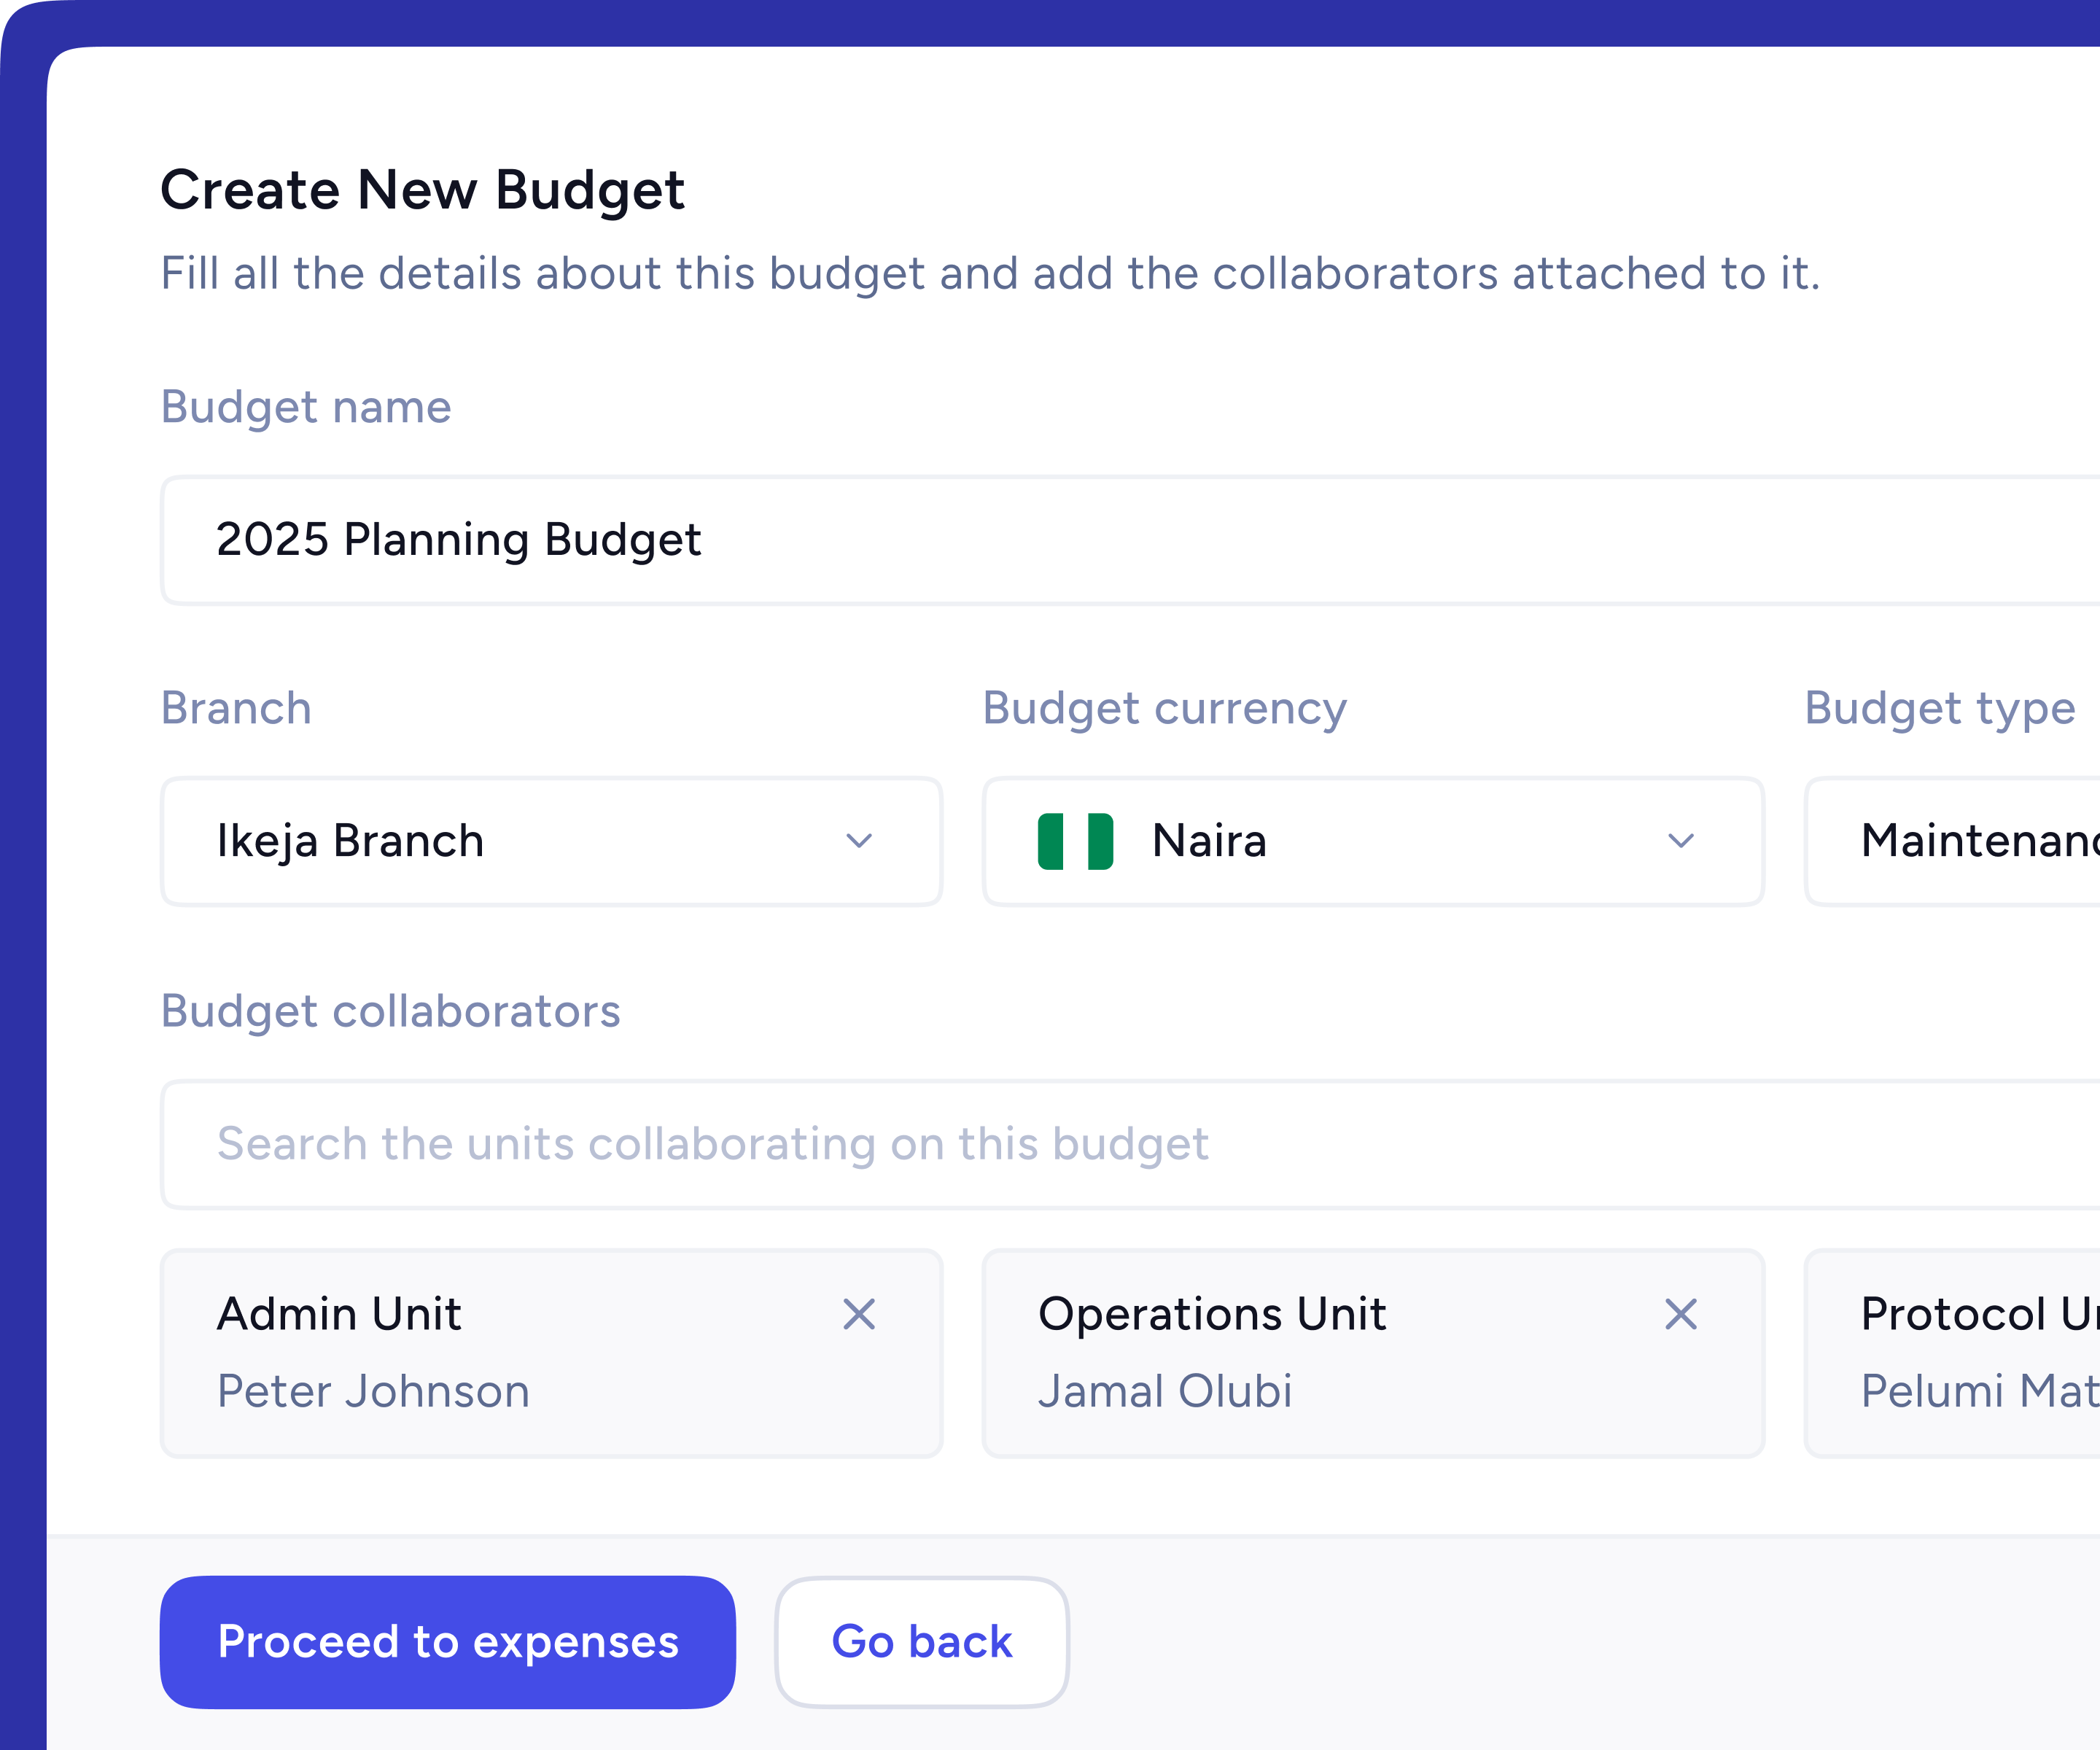Click the Nigerian flag icon beside Naira
Image resolution: width=2100 pixels, height=1750 pixels.
click(1075, 841)
